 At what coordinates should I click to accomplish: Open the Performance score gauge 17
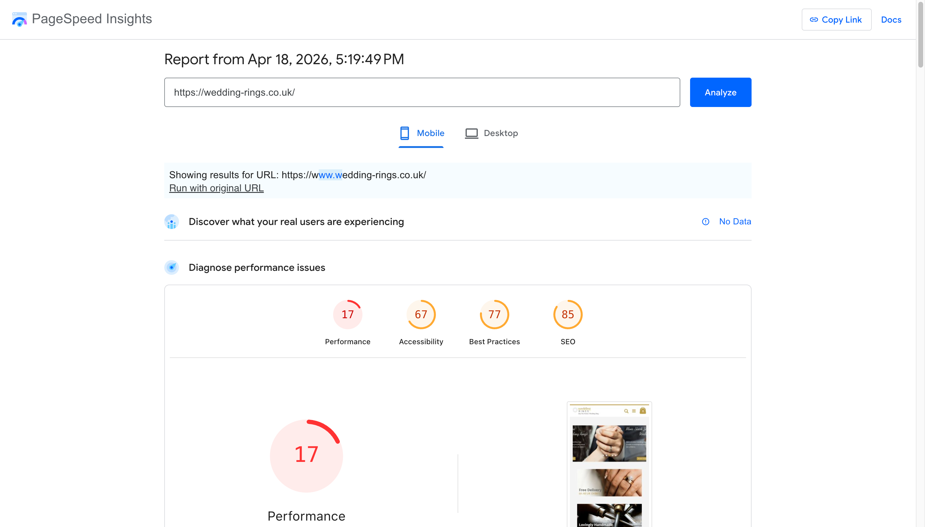click(347, 314)
